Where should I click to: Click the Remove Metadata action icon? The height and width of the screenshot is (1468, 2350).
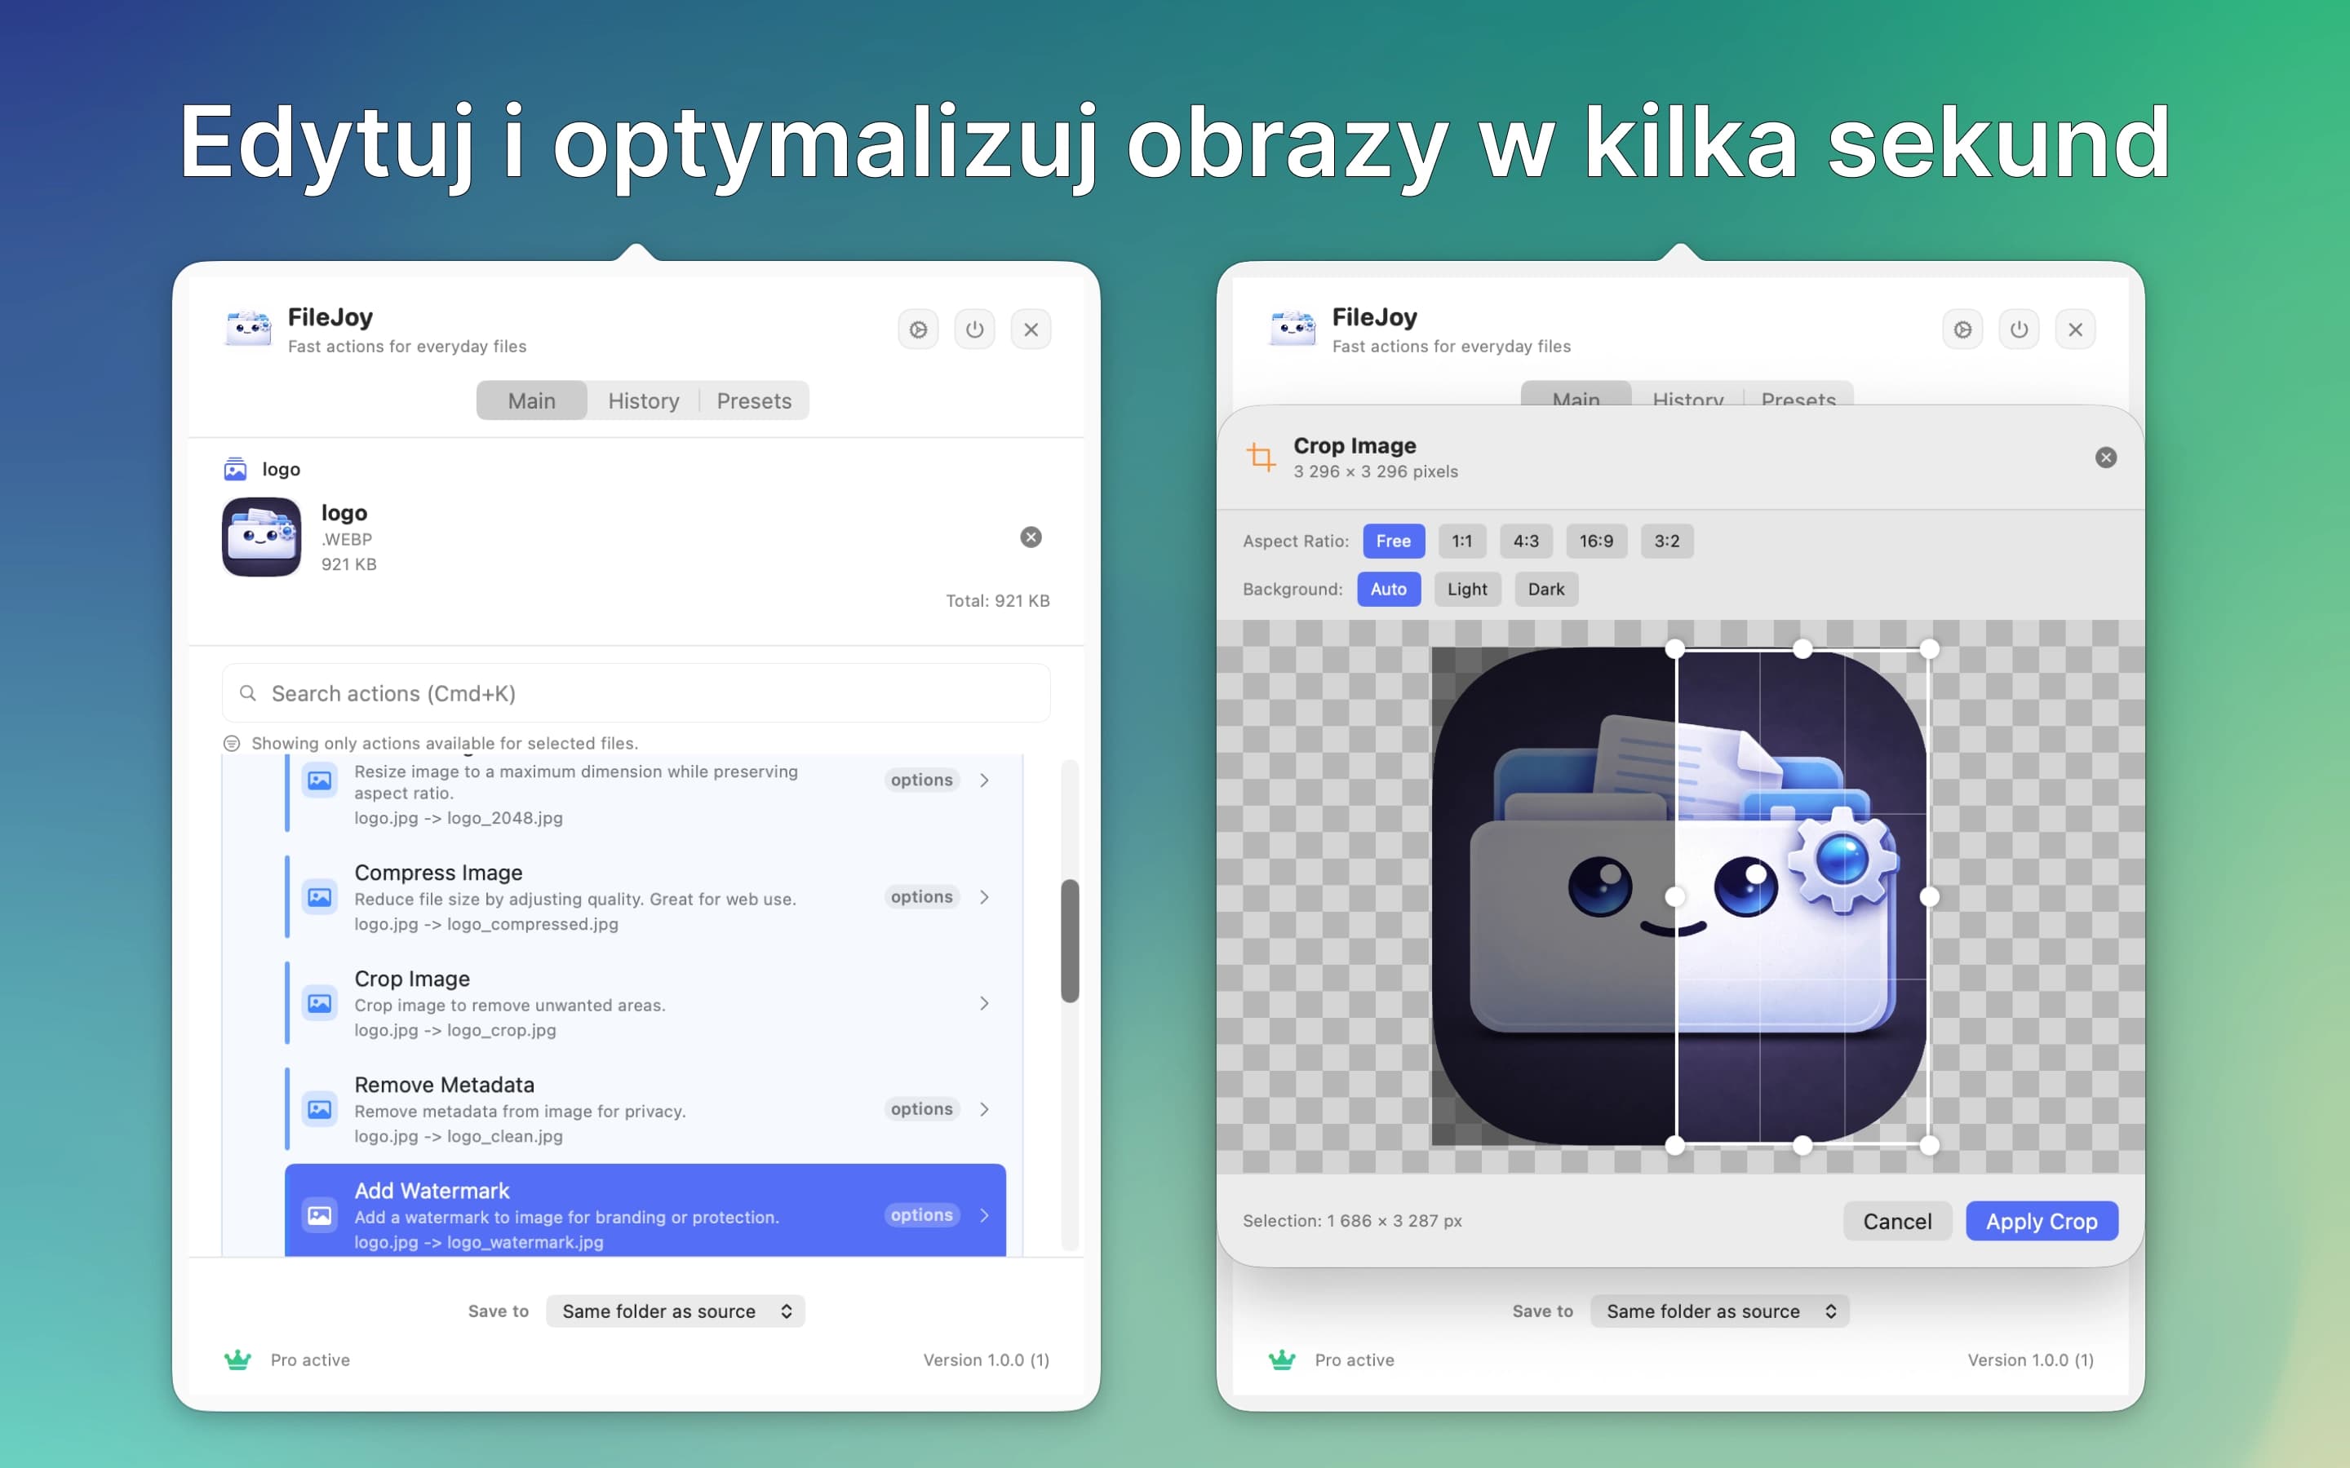320,1108
